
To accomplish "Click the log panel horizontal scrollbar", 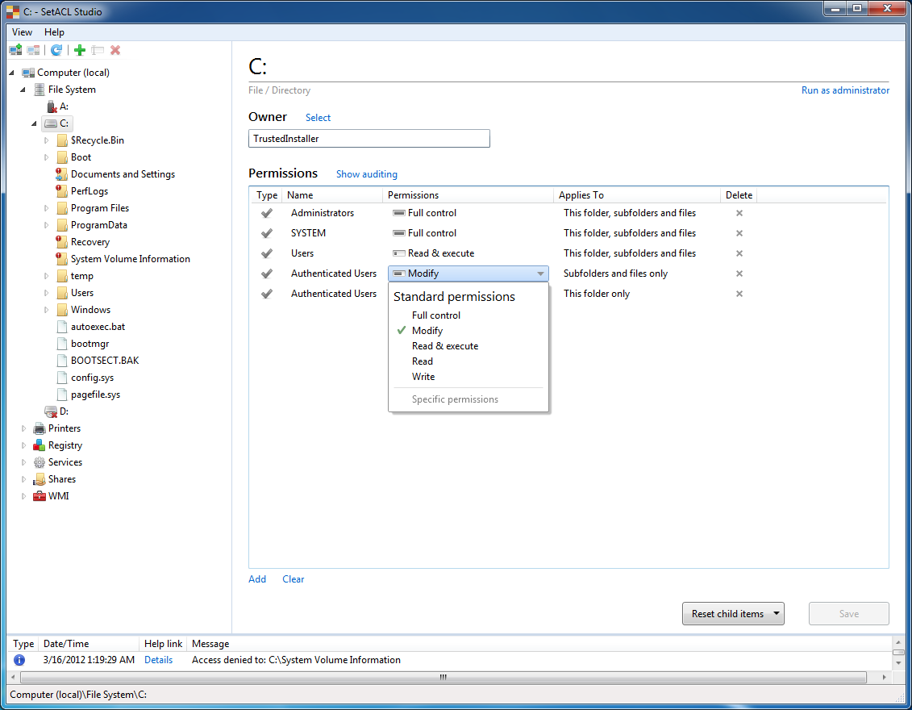I will 442,678.
